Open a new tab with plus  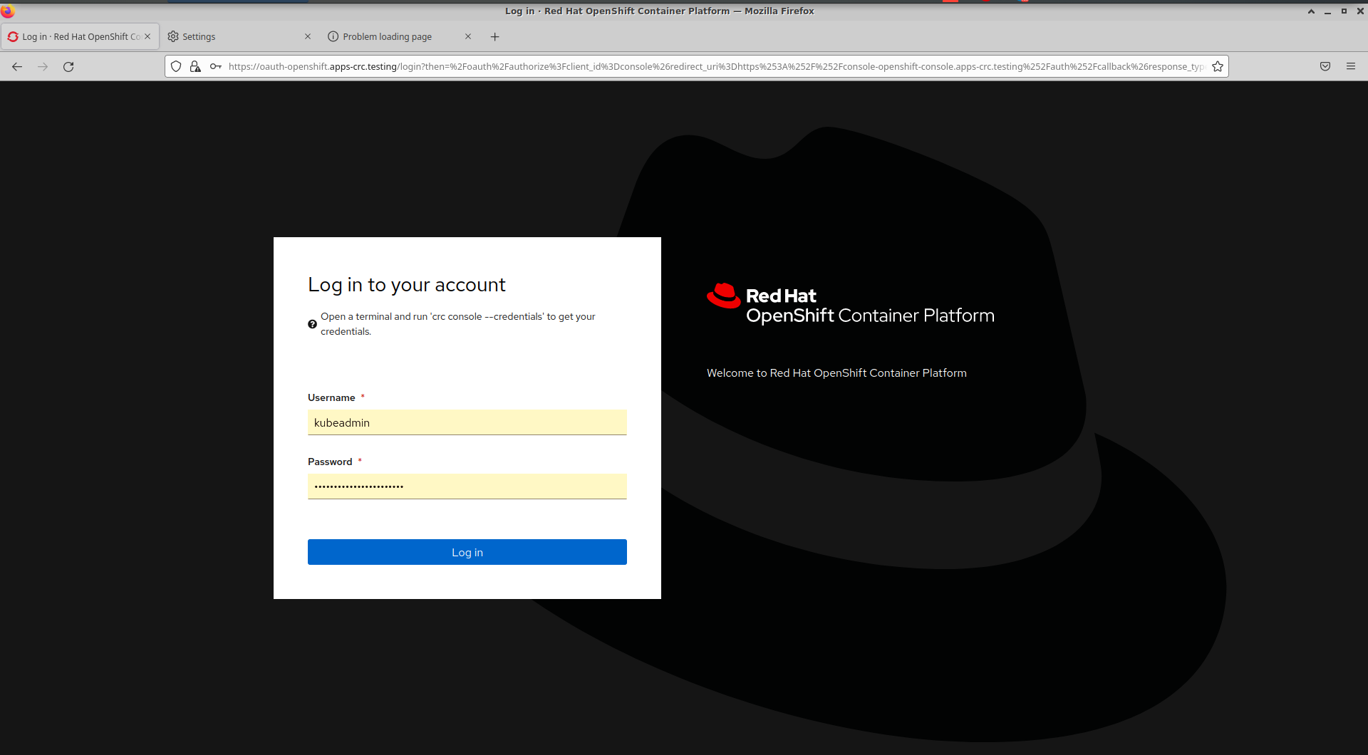click(495, 36)
